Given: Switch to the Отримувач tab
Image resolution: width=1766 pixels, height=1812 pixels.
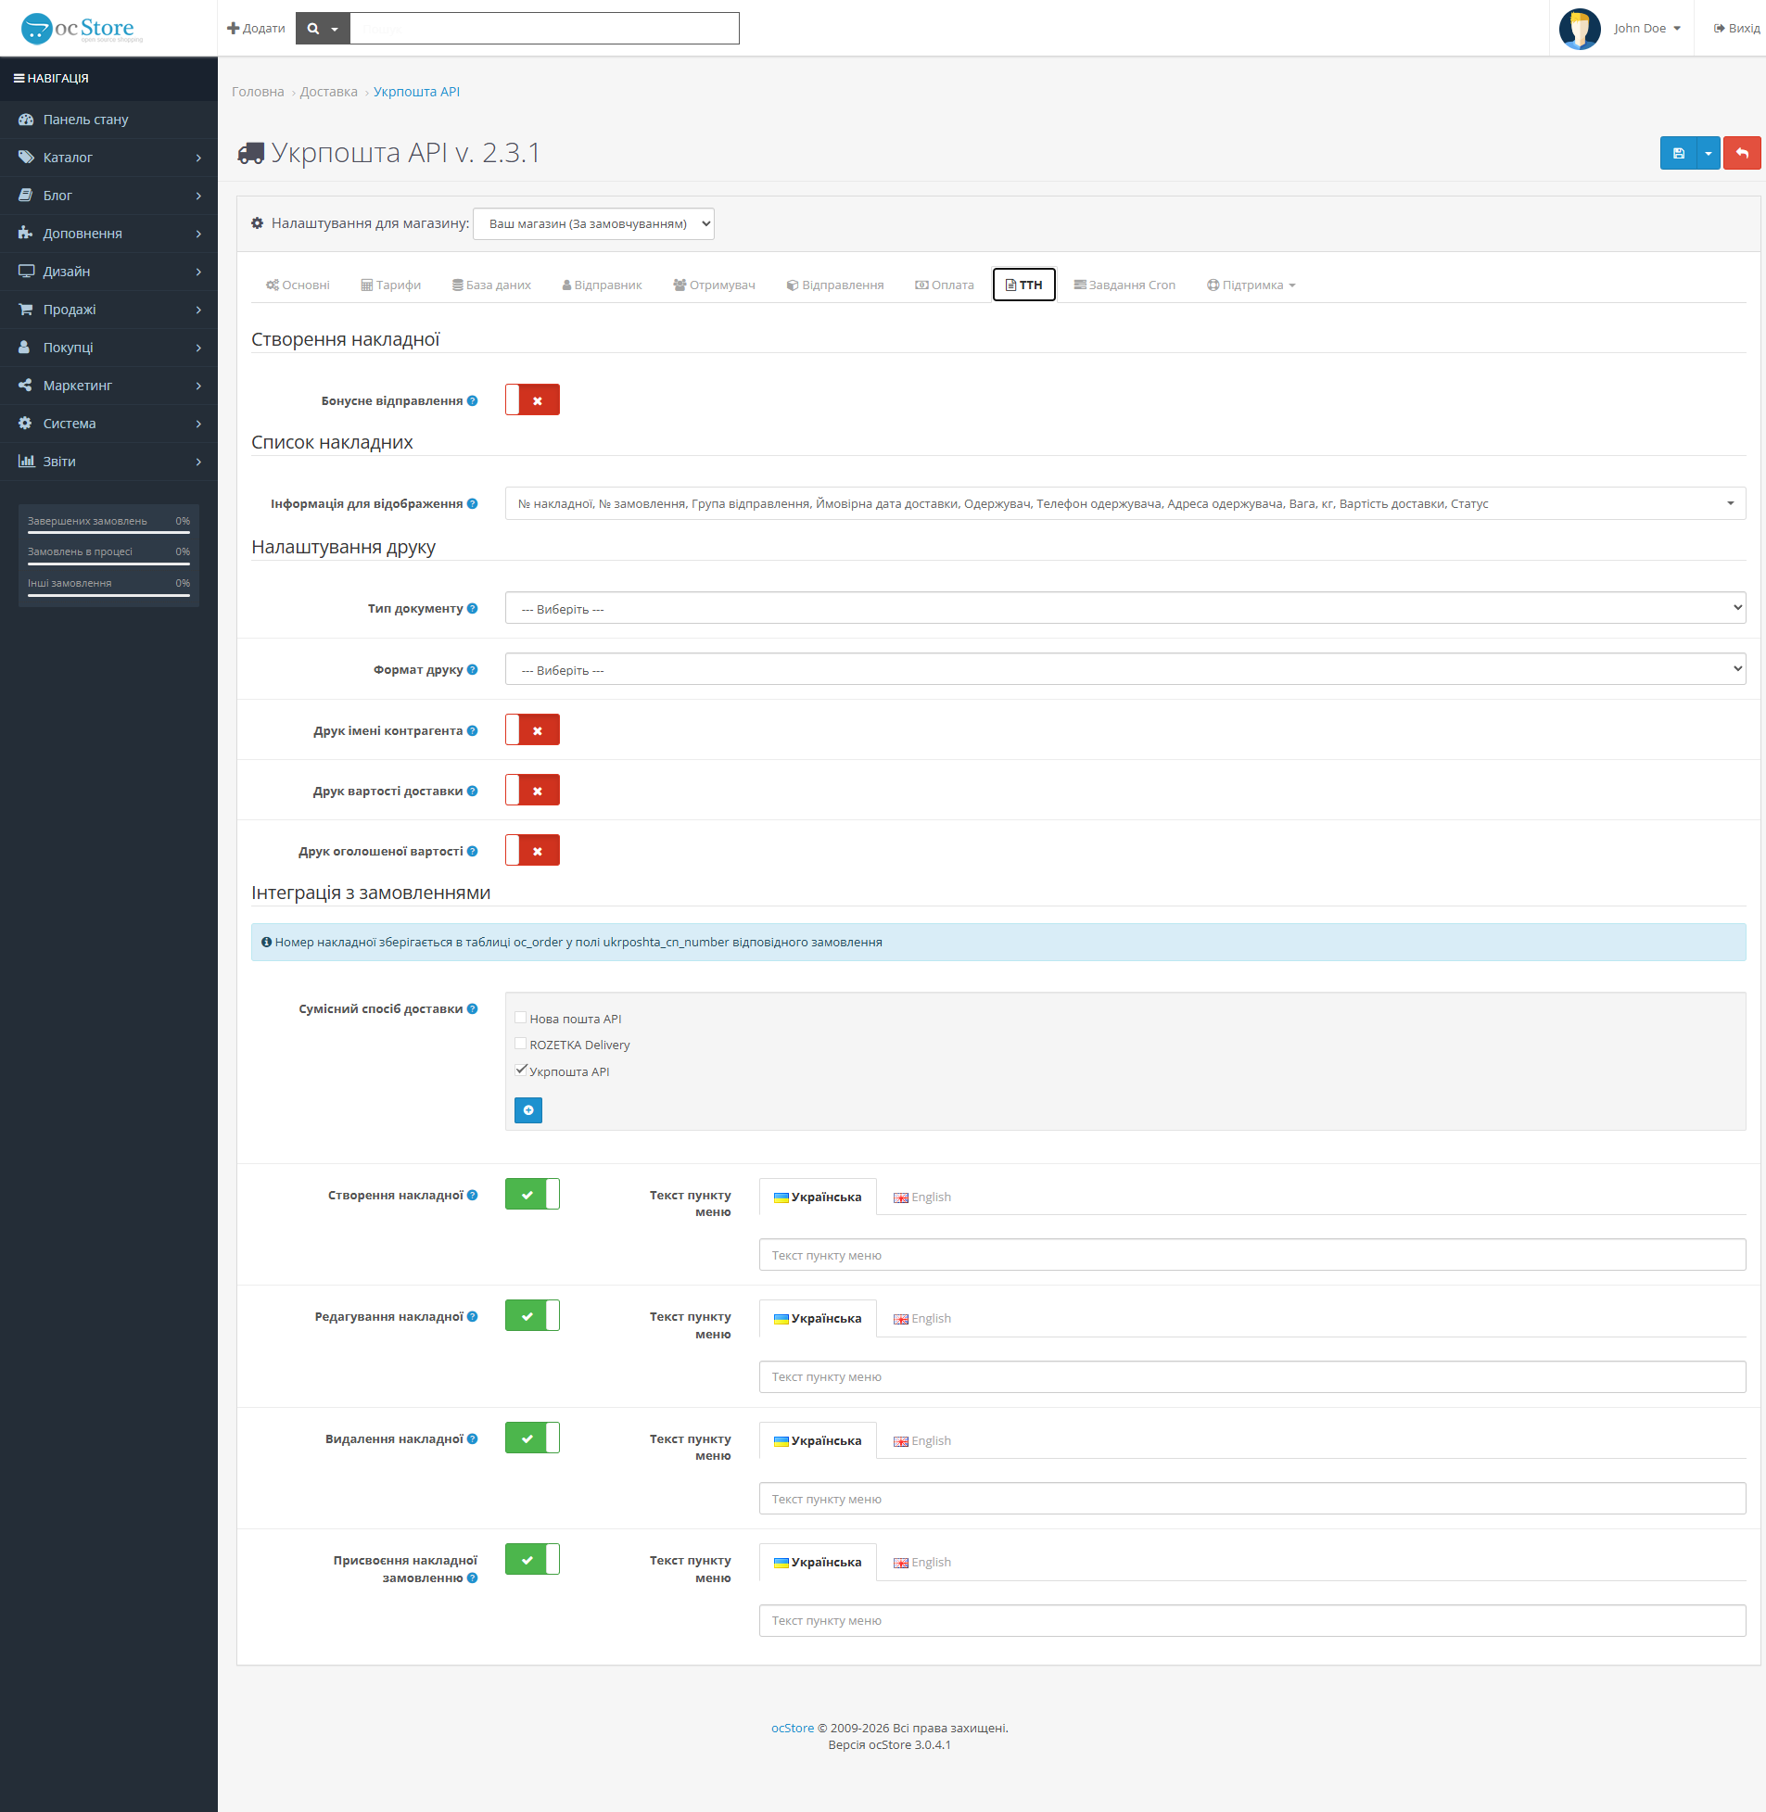Looking at the screenshot, I should point(714,285).
